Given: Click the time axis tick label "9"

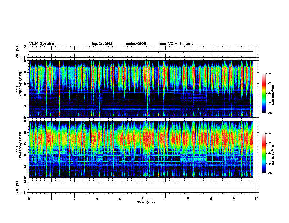Looking at the screenshot, I should pyautogui.click(x=234, y=199).
